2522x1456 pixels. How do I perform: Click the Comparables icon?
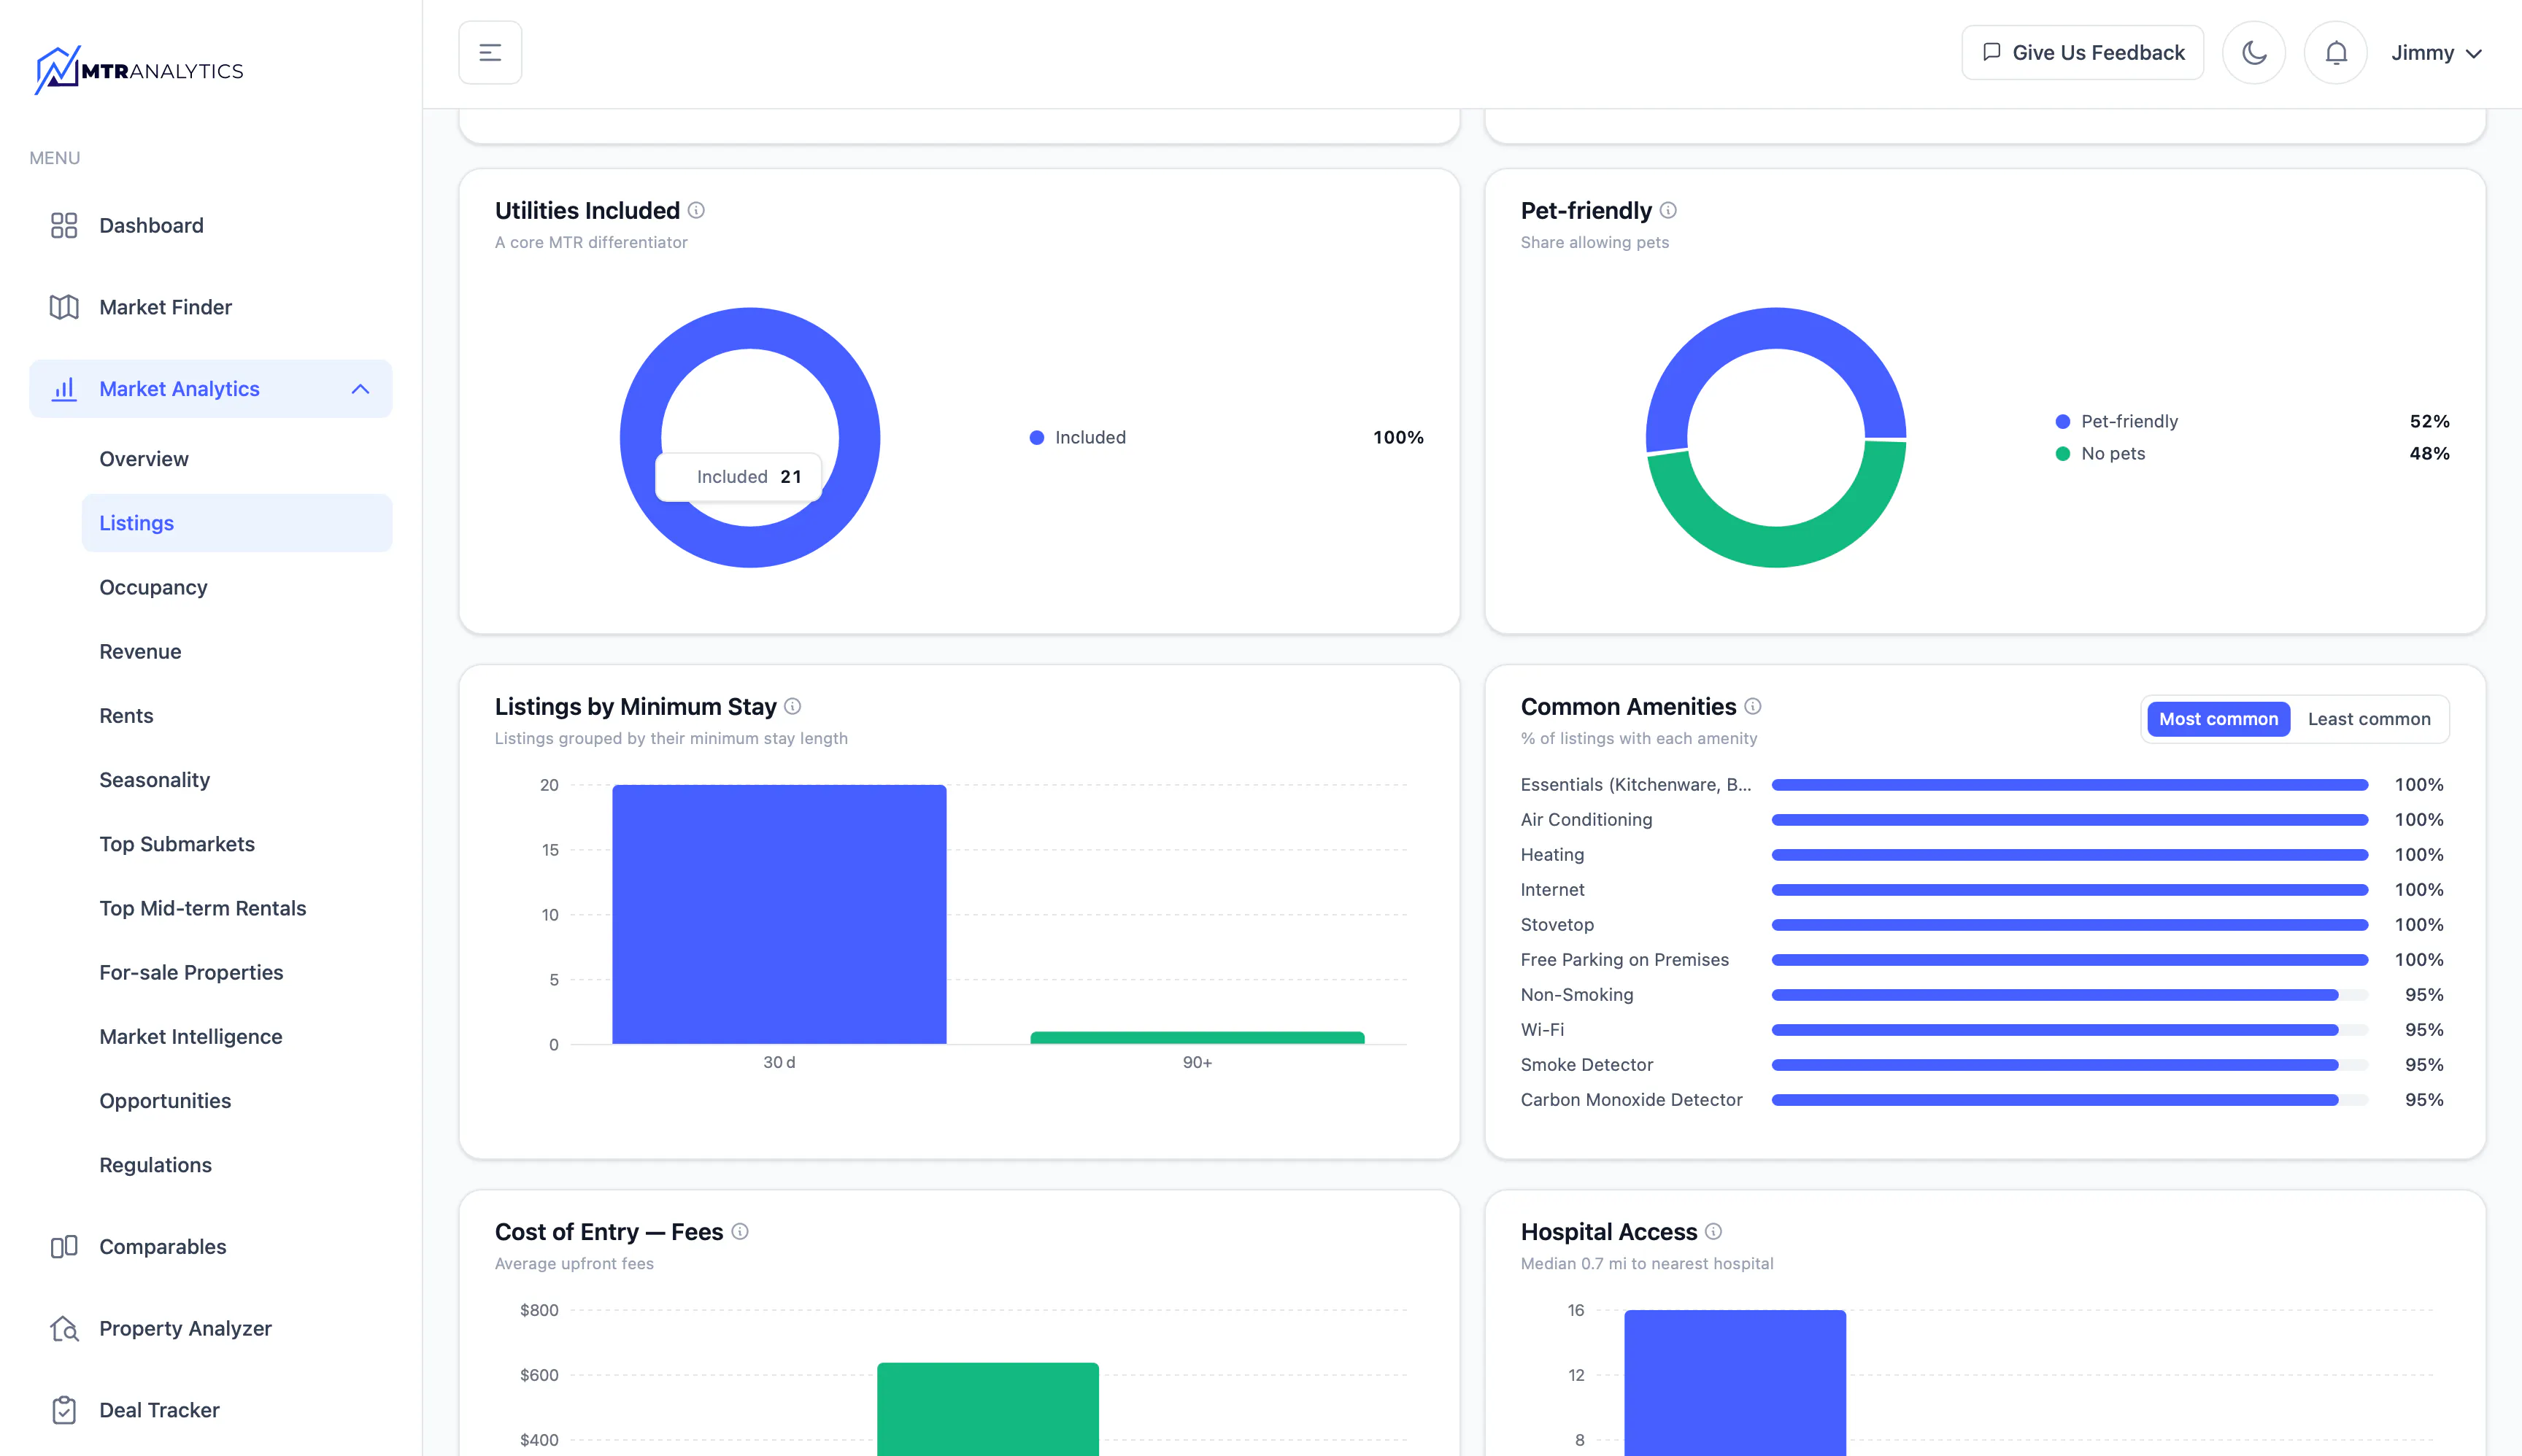pos(64,1247)
